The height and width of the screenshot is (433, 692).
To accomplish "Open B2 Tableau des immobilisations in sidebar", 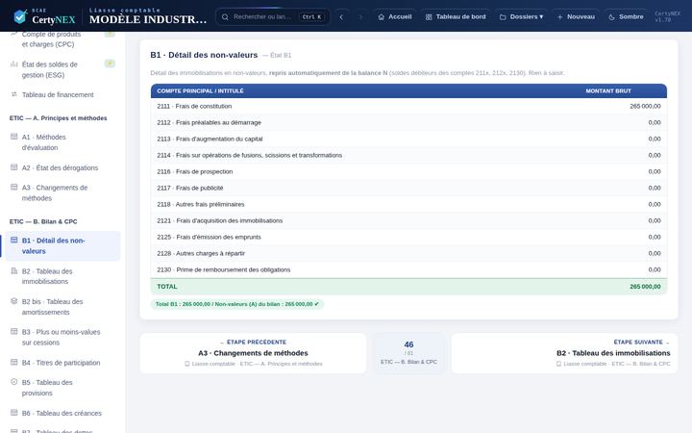I will tap(62, 276).
